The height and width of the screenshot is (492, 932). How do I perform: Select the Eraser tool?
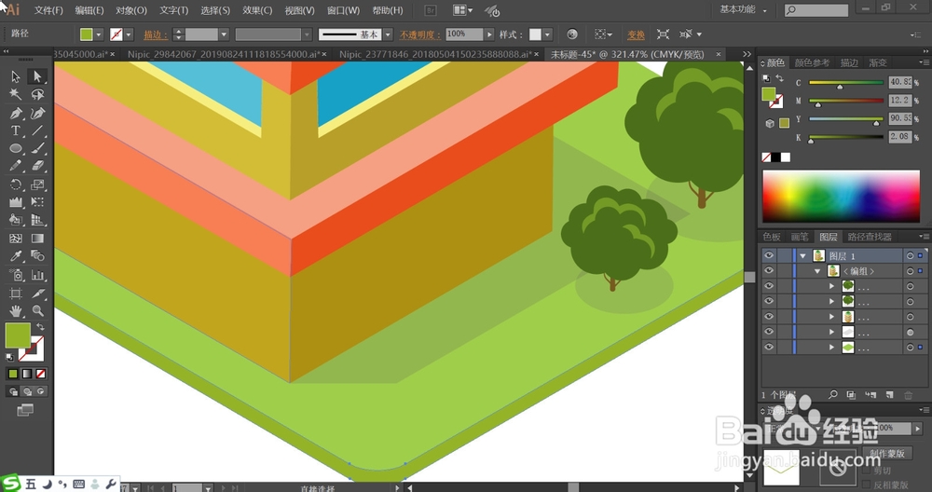(x=37, y=167)
